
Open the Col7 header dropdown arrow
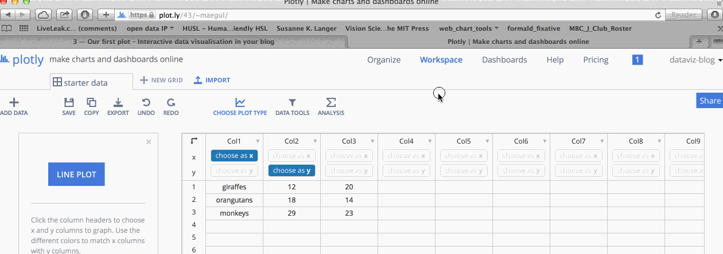(602, 141)
